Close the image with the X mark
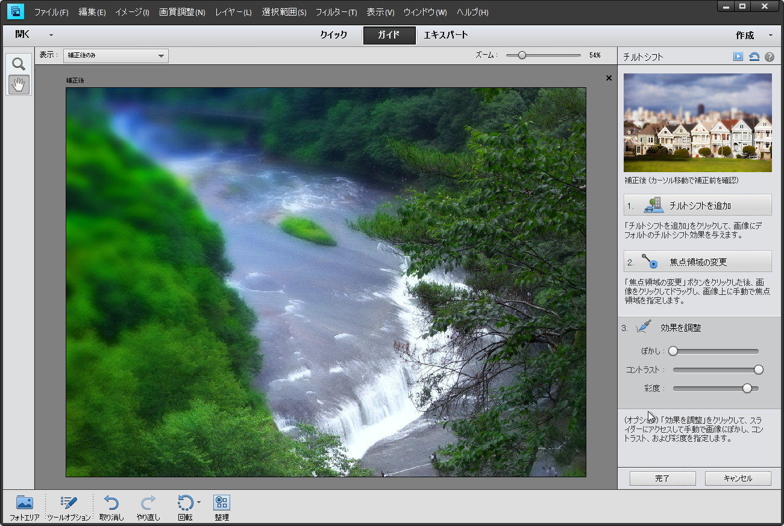The image size is (784, 526). (609, 78)
